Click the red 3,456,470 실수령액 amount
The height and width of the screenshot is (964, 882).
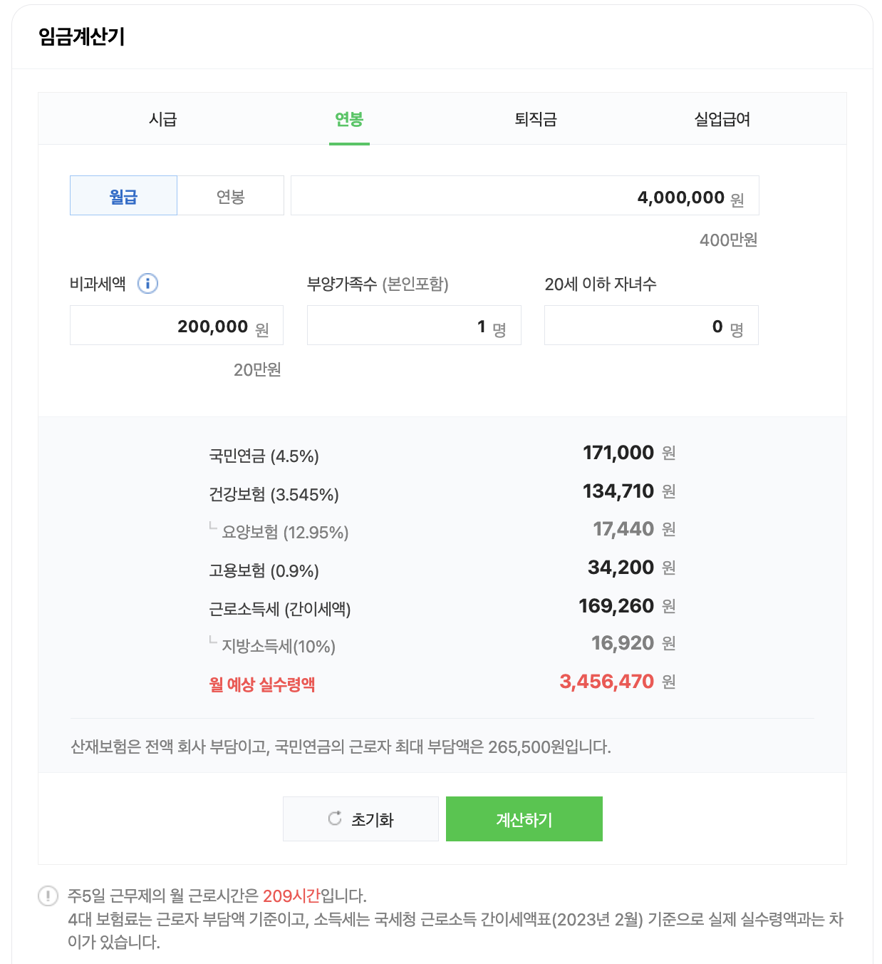607,682
